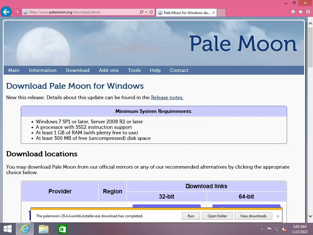Open File Explorer from taskbar
313x235 pixels.
(x=43, y=229)
